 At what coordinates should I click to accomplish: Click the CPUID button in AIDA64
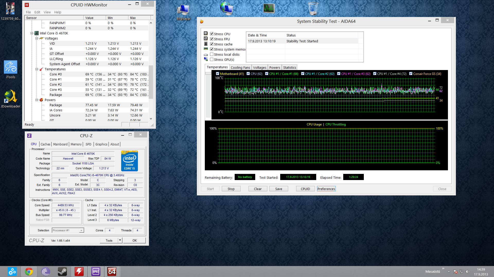(305, 189)
